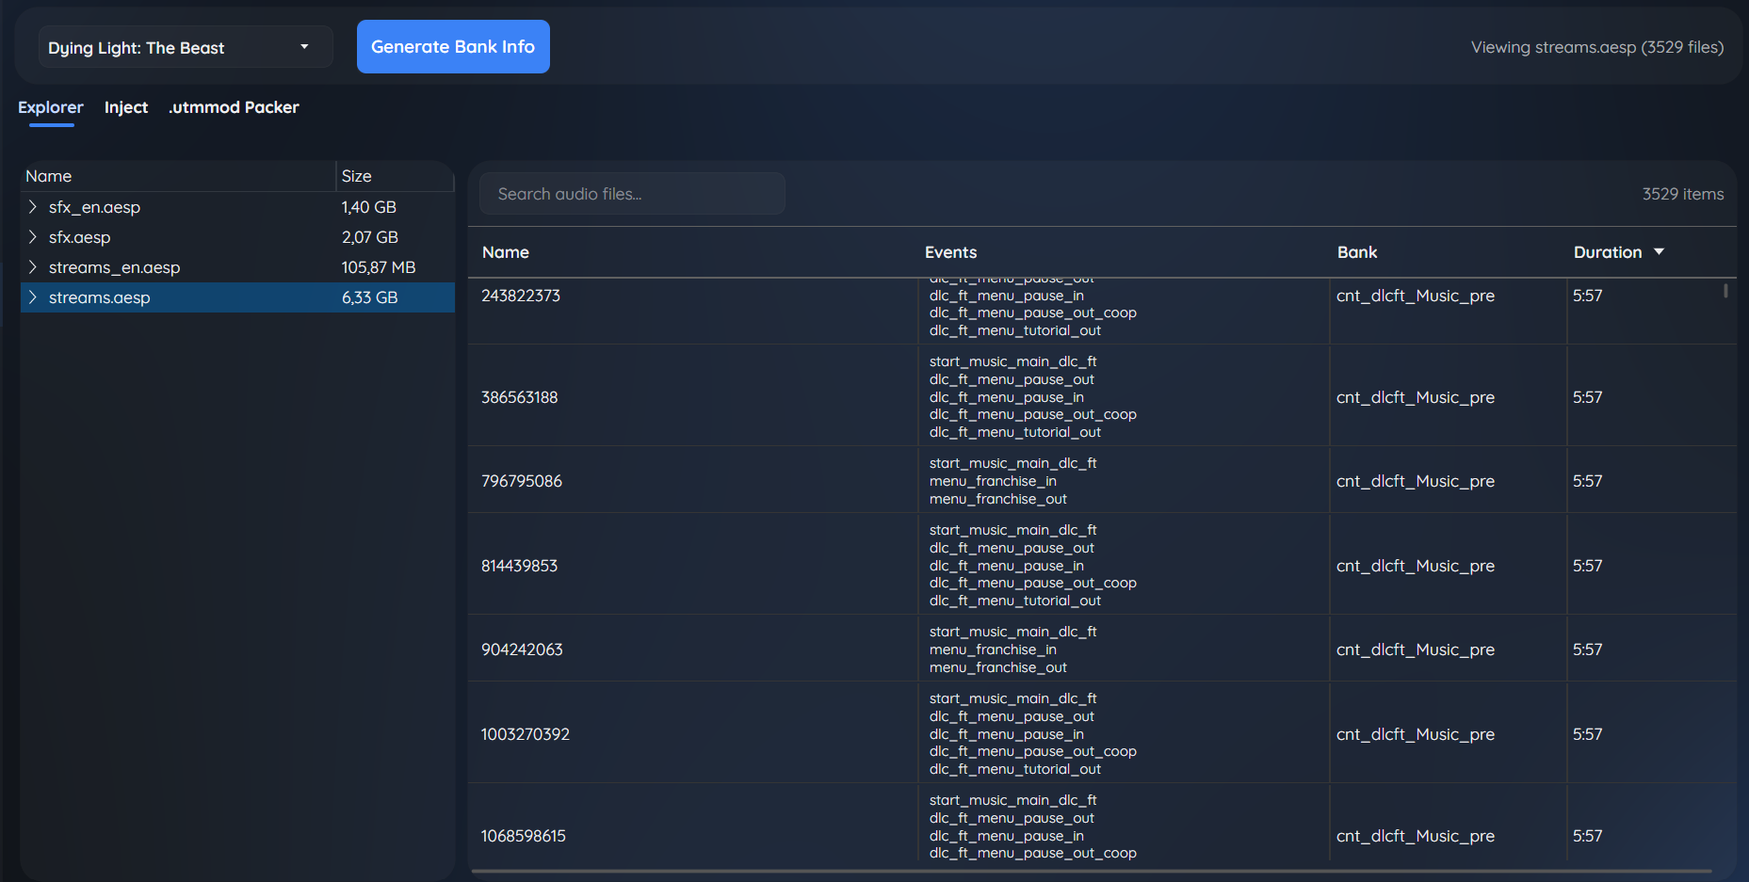Expand the streams.aesp chevron
This screenshot has width=1749, height=882.
33,297
